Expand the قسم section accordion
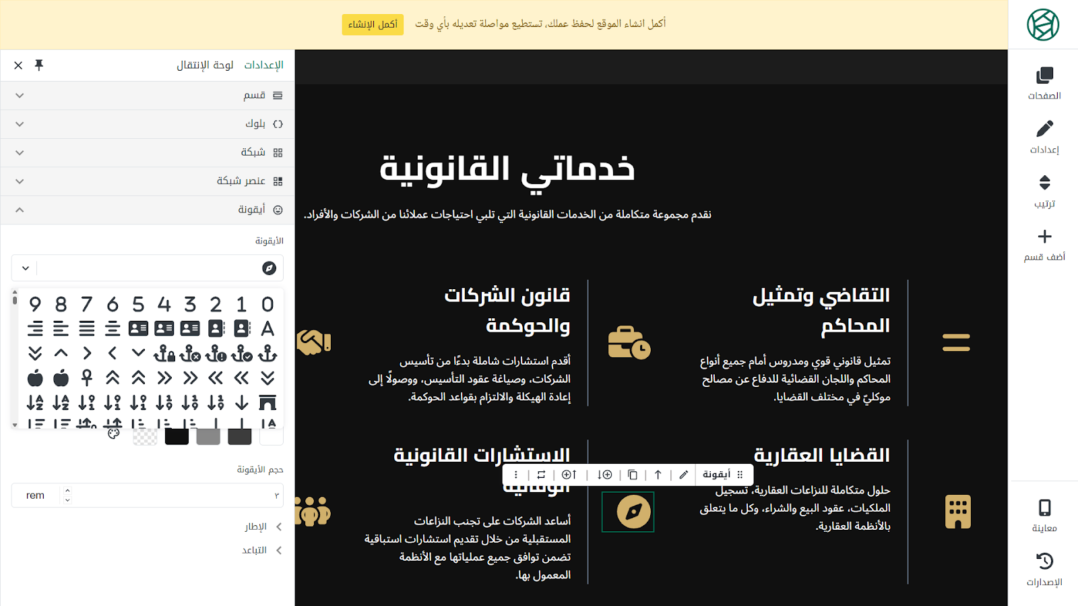The height and width of the screenshot is (606, 1078). (148, 96)
